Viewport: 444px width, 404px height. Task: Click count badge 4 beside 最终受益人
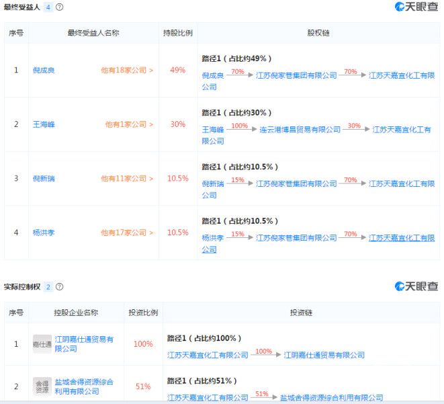48,7
